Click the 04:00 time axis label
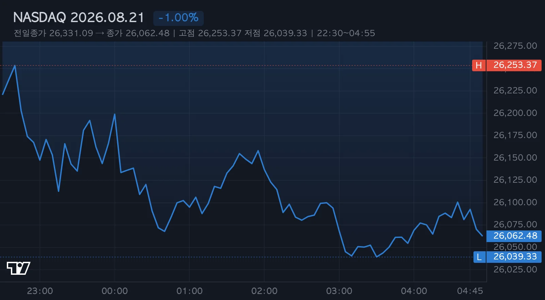This screenshot has height=300, width=545. click(x=414, y=291)
